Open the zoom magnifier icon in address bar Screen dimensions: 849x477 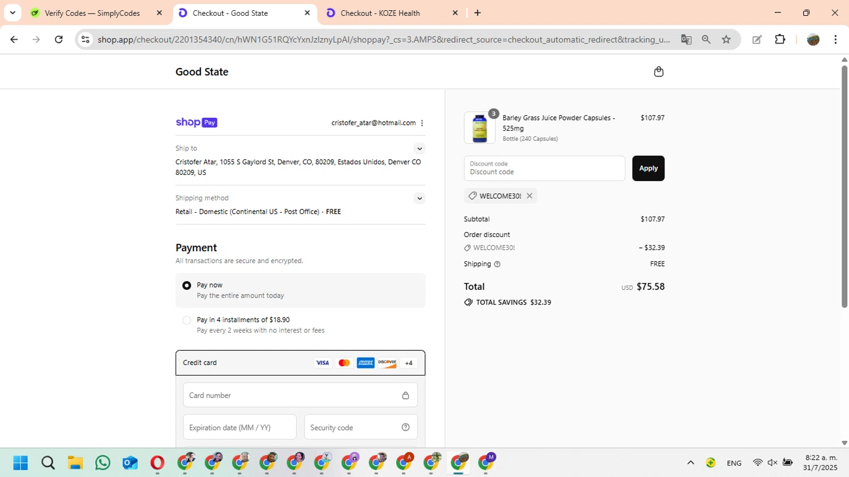pos(706,40)
